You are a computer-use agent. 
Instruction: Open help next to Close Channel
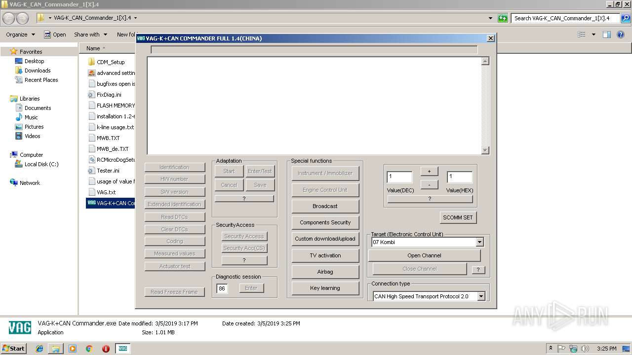(x=478, y=270)
